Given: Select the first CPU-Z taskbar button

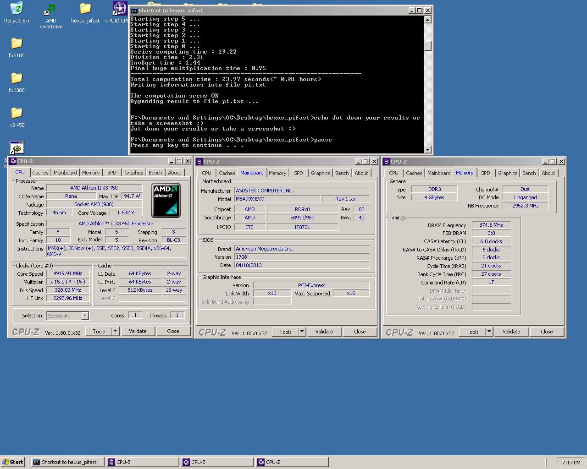Looking at the screenshot, I should coord(142,462).
